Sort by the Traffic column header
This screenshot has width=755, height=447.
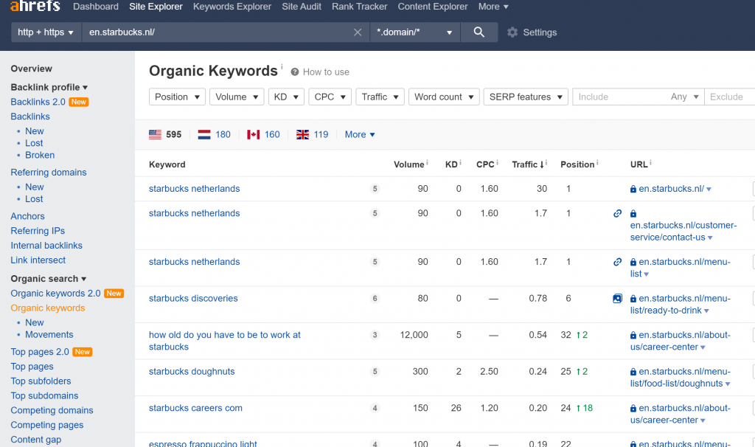pyautogui.click(x=528, y=164)
